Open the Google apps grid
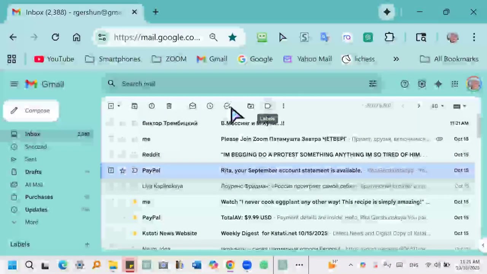 455,84
